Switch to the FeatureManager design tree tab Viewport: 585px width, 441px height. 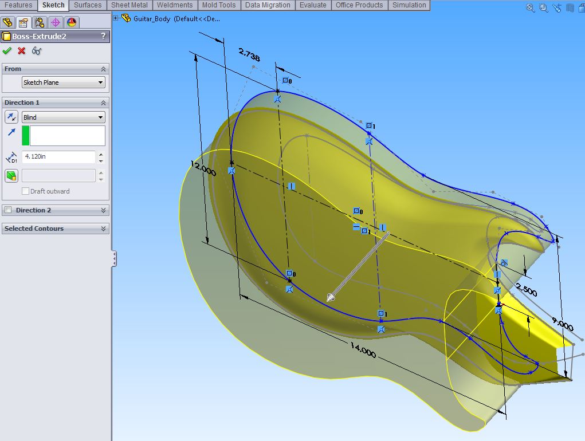tap(8, 22)
